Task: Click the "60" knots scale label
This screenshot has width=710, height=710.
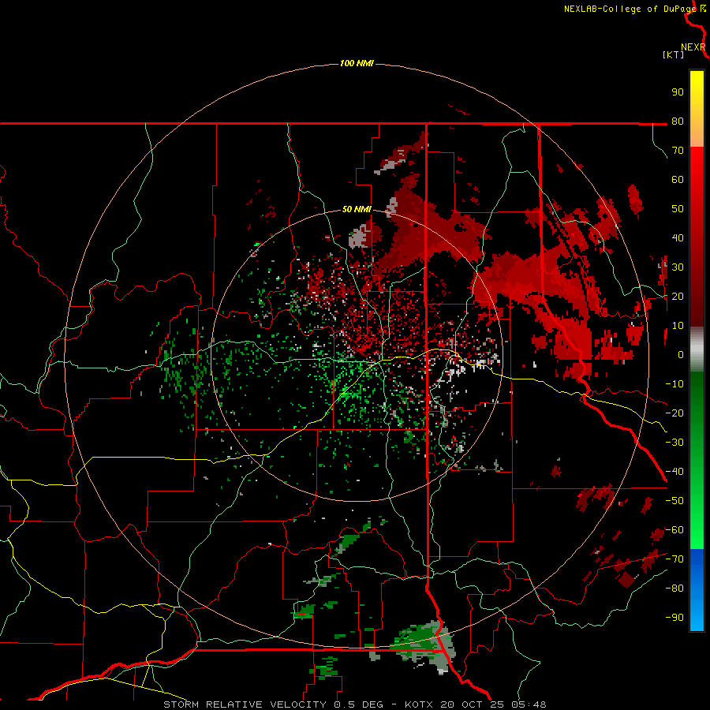Action: 678,179
